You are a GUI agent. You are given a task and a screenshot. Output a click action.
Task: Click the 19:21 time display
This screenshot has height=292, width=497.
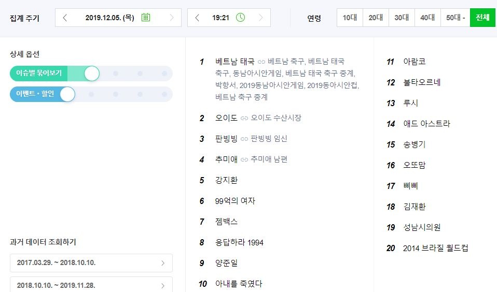(x=220, y=18)
